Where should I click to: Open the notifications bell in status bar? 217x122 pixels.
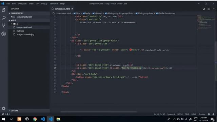click(213, 115)
